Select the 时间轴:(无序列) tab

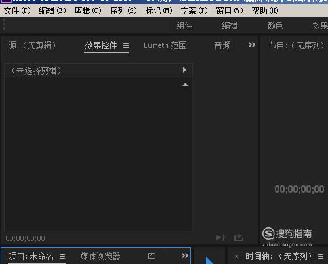(x=278, y=256)
